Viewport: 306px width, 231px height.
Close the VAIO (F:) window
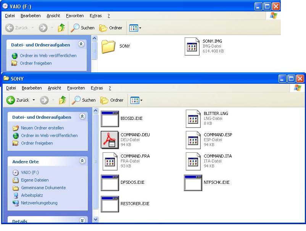[x=276, y=6]
